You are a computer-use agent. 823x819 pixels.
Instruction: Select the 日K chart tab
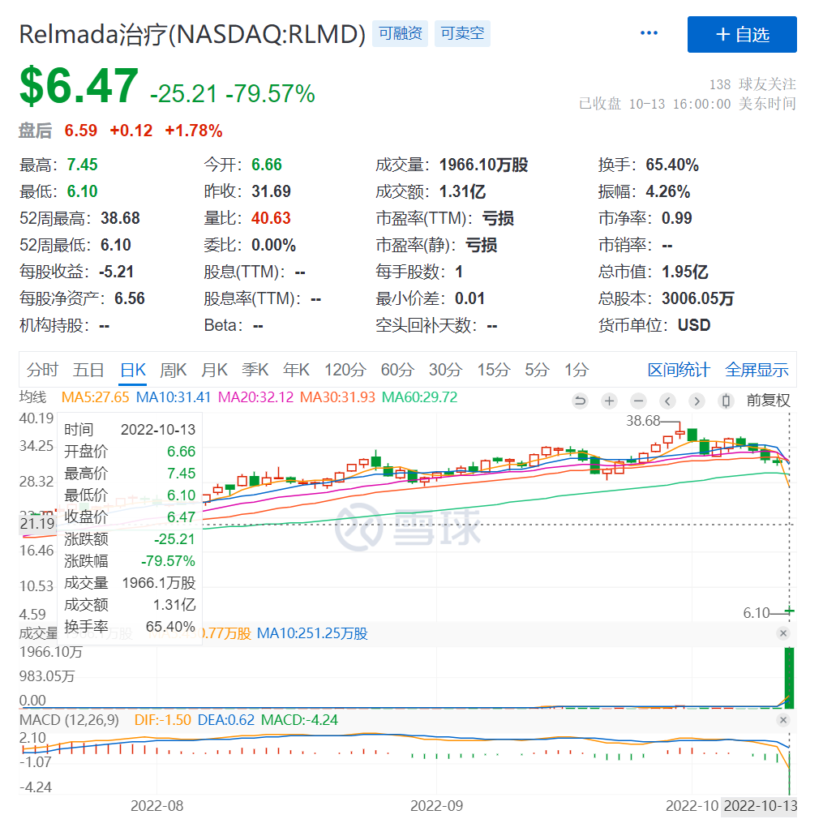(x=133, y=370)
